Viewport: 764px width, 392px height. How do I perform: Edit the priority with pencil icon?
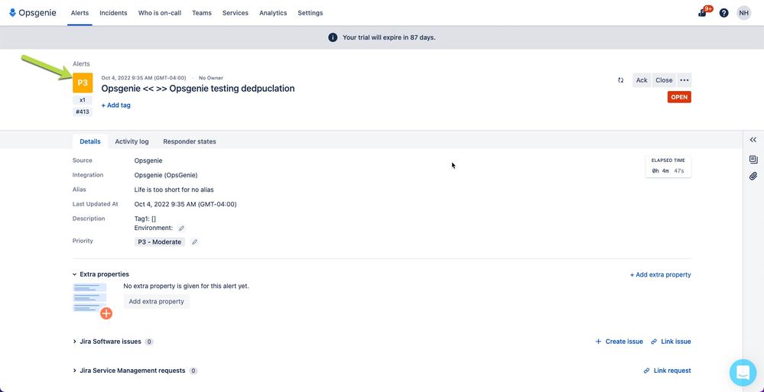click(x=194, y=242)
